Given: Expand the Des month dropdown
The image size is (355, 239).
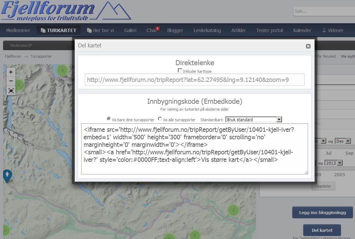Looking at the screenshot, I should click(343, 141).
